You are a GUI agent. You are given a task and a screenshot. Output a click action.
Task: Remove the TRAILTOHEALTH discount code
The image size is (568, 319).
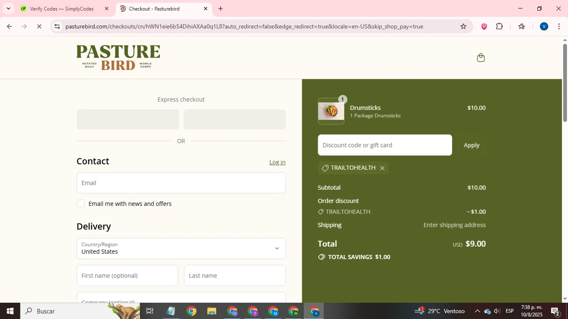pos(382,168)
